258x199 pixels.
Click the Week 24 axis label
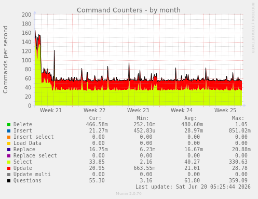tap(182, 110)
